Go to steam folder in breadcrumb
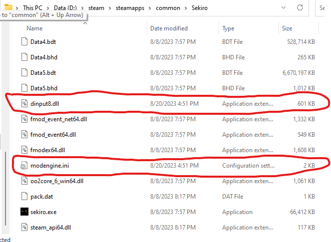 [96, 8]
